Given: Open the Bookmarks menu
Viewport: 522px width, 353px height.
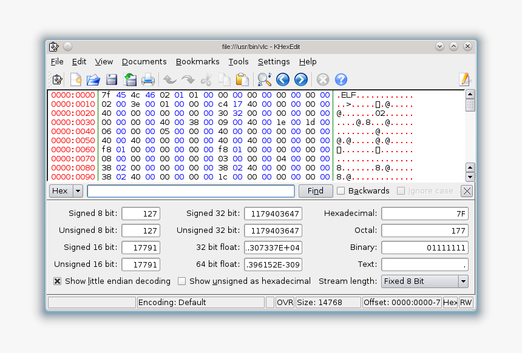Looking at the screenshot, I should pos(197,61).
